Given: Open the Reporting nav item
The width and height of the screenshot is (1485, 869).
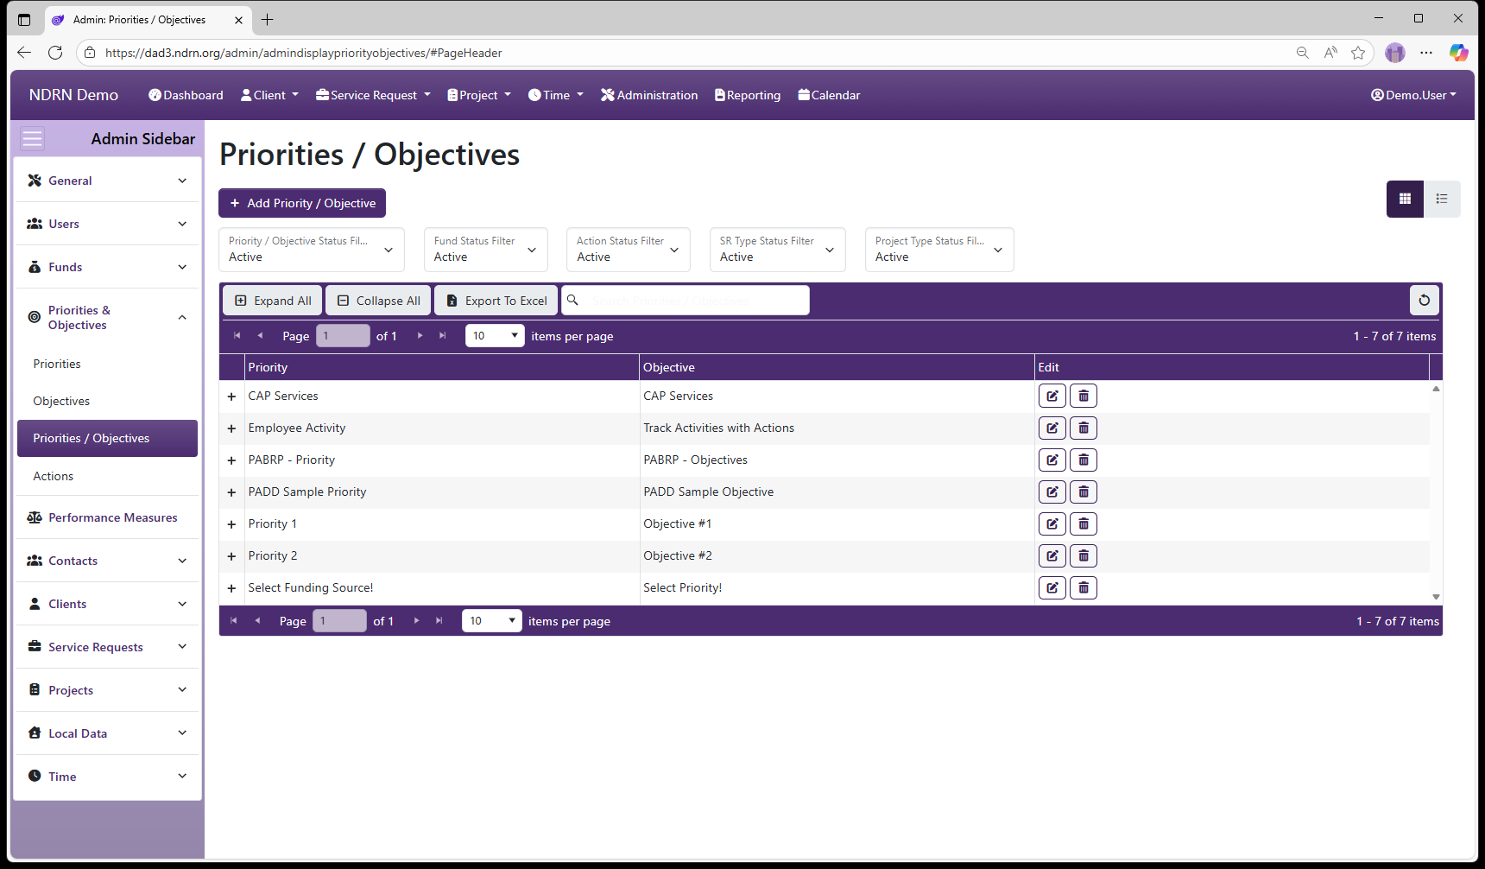Looking at the screenshot, I should pyautogui.click(x=748, y=95).
